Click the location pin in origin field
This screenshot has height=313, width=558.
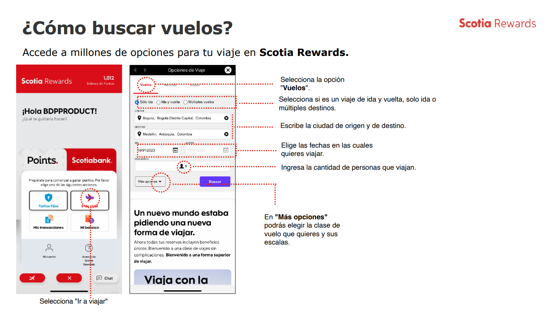tap(139, 118)
